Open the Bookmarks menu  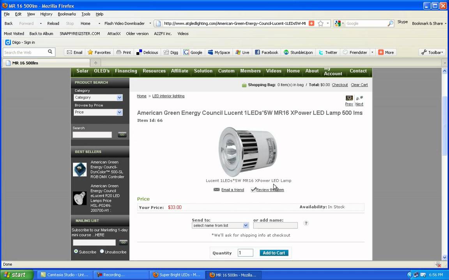click(x=67, y=14)
